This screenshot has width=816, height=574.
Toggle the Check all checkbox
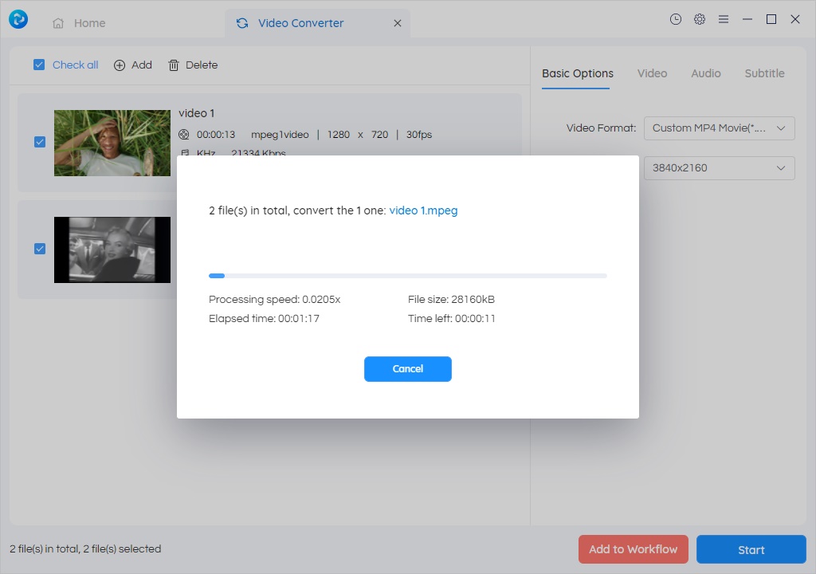click(x=39, y=65)
